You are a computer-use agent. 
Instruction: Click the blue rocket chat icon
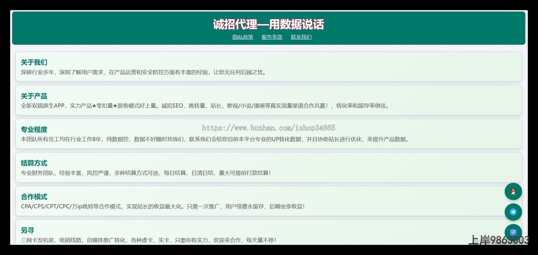pyautogui.click(x=513, y=232)
